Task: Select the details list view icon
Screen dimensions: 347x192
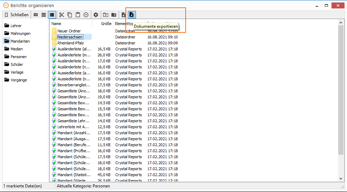Action: click(52, 15)
